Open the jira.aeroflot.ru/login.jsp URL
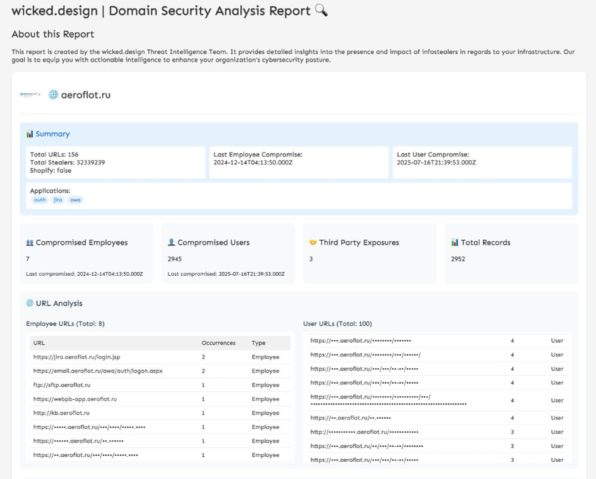Screen dimensions: 596x479 click(77, 357)
